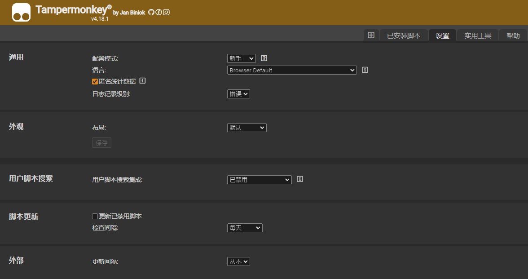Screen dimensions: 528x279
Task: Click info icon next to 语言 dropdown
Action: tap(365, 70)
